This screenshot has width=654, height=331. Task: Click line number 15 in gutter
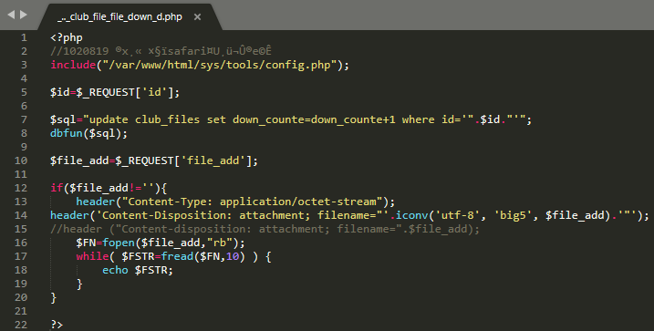[x=21, y=229]
